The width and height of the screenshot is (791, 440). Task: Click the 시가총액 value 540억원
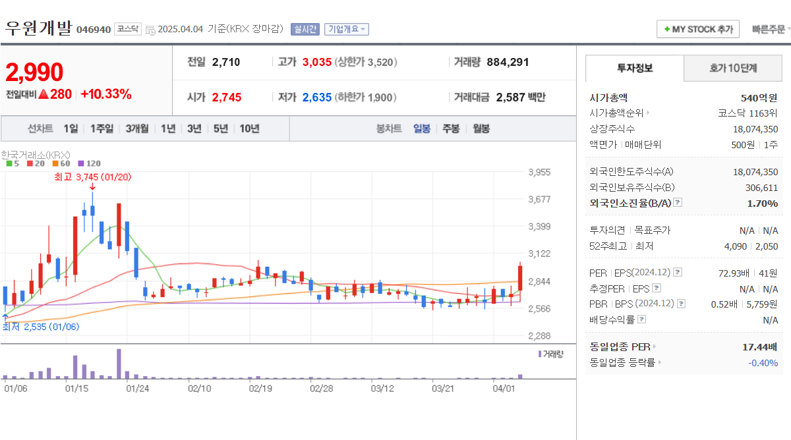pyautogui.click(x=759, y=97)
